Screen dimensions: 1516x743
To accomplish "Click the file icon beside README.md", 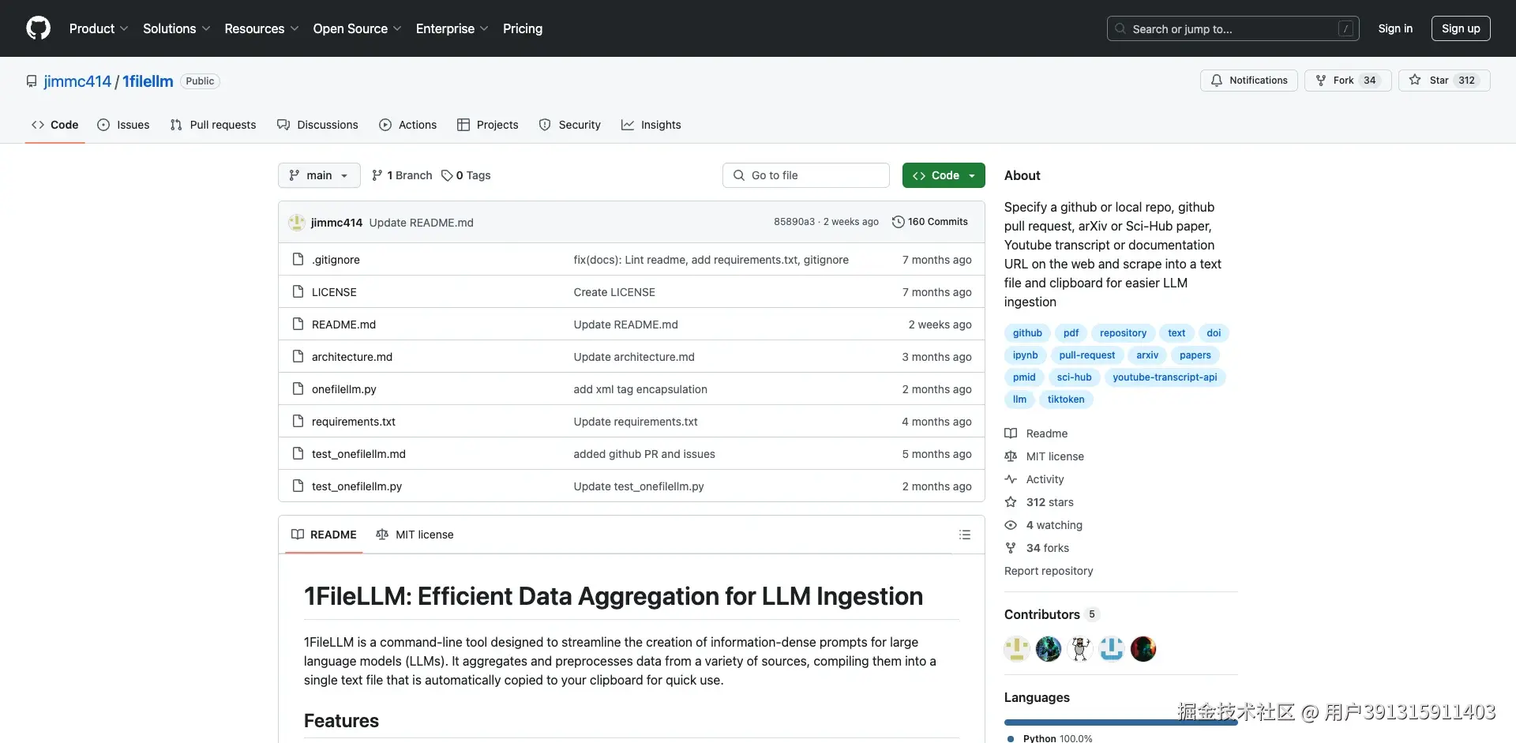I will (298, 324).
